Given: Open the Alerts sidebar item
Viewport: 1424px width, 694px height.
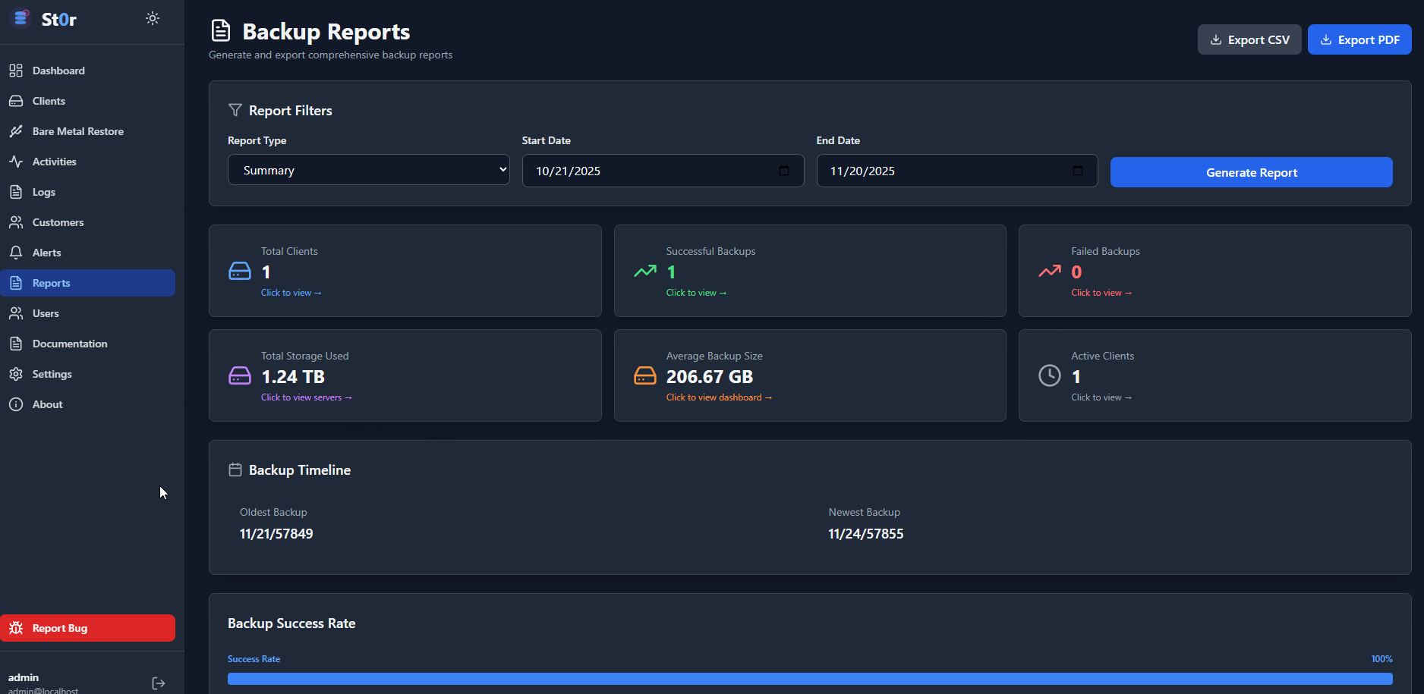Looking at the screenshot, I should (x=46, y=253).
